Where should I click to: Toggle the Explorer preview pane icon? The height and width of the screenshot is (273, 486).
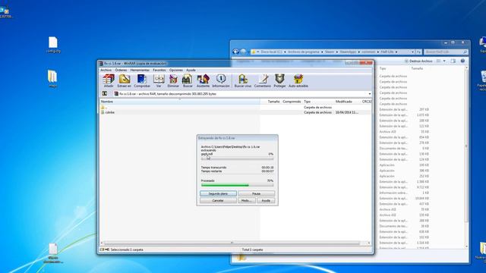(453, 61)
